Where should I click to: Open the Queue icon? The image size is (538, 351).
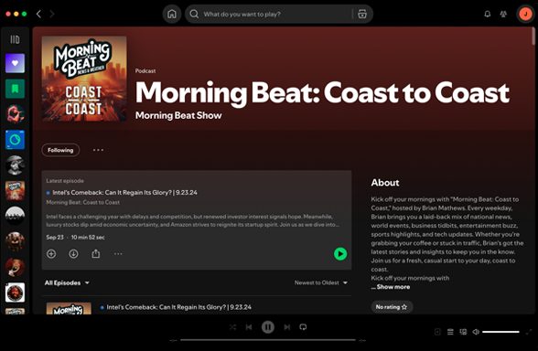(x=450, y=332)
